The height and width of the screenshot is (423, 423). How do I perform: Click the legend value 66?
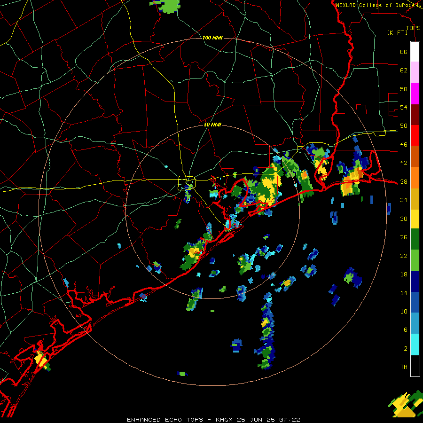click(404, 52)
